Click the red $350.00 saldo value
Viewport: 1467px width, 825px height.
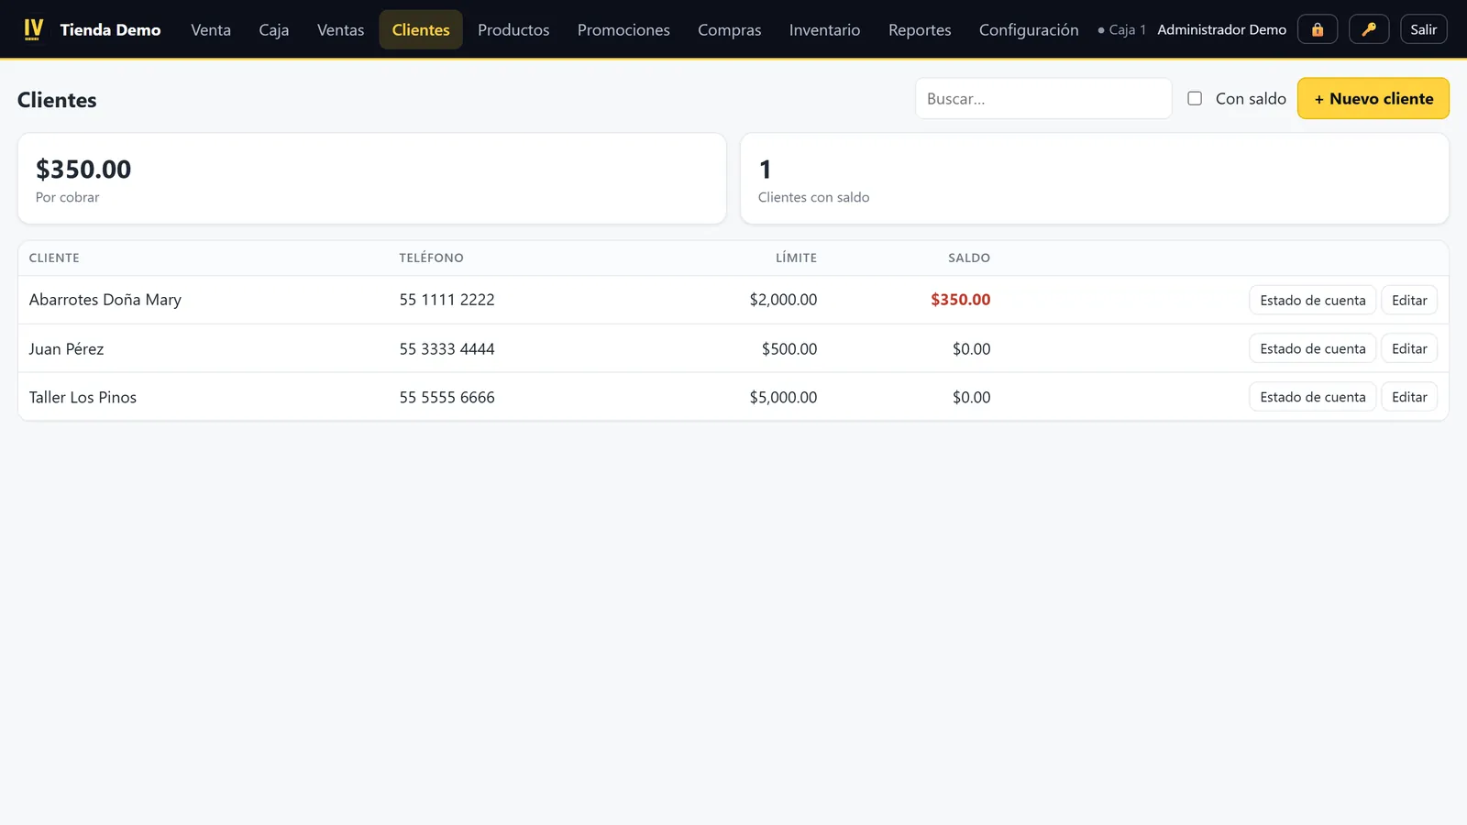pyautogui.click(x=960, y=300)
